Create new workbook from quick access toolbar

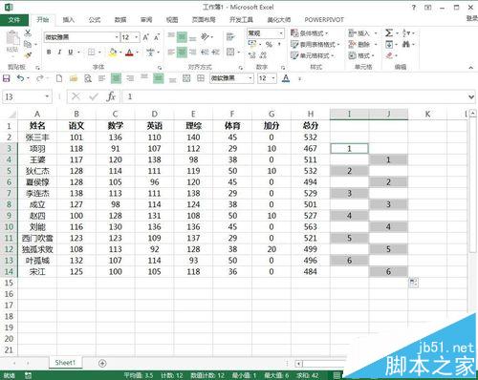(x=59, y=78)
